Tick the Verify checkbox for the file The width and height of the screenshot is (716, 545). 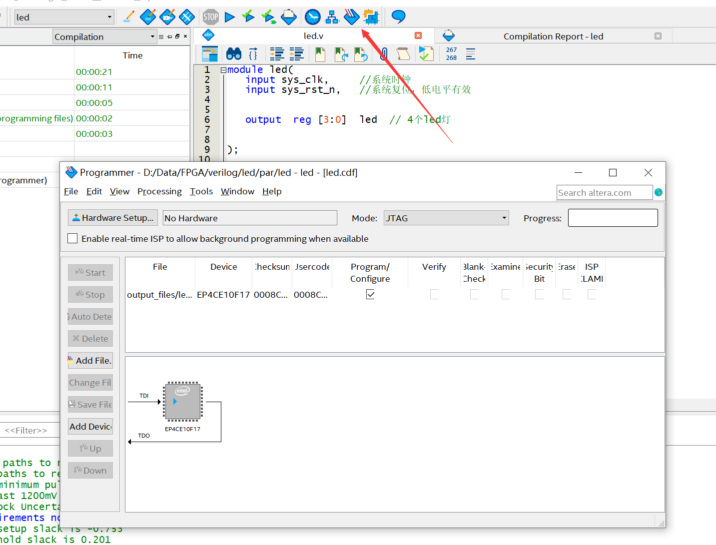point(434,294)
